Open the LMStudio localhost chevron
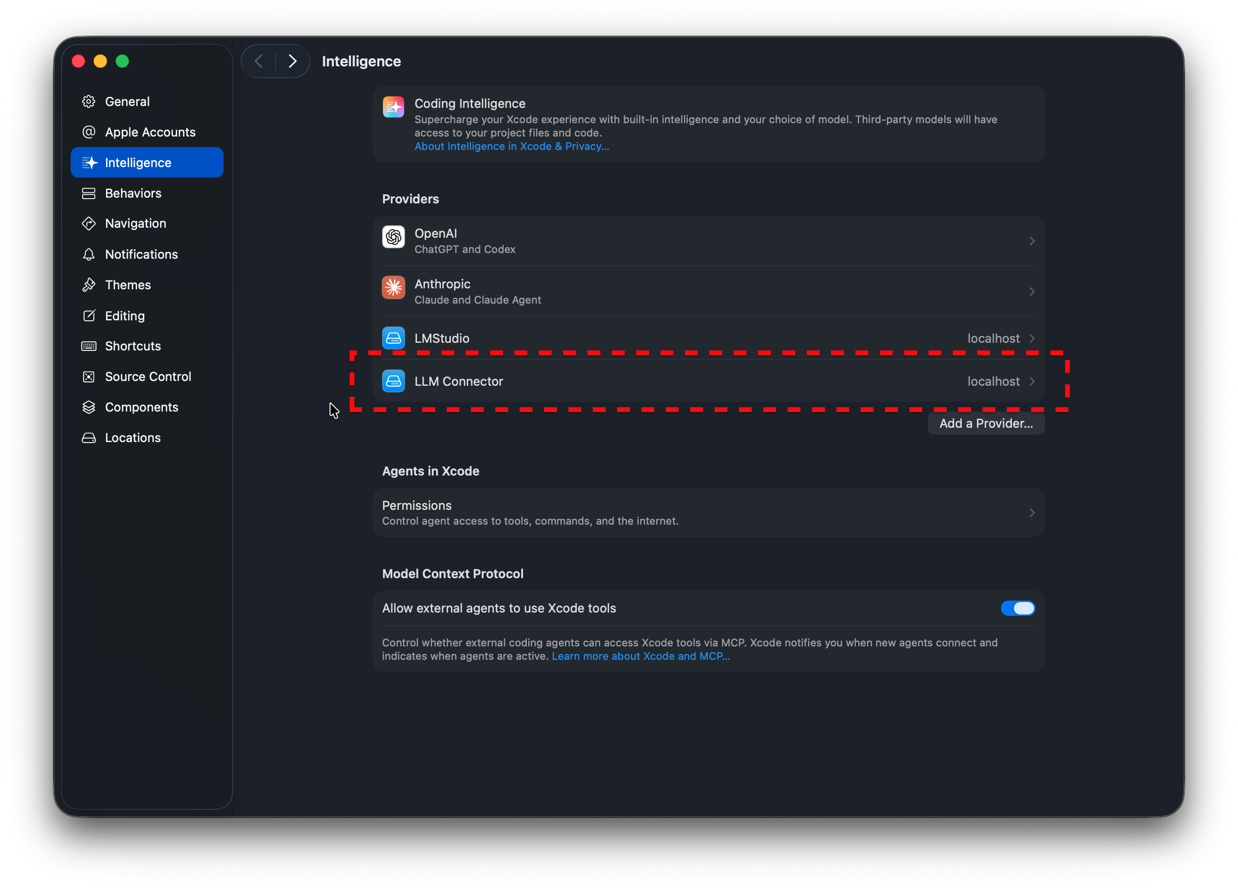The width and height of the screenshot is (1238, 888). (1032, 338)
